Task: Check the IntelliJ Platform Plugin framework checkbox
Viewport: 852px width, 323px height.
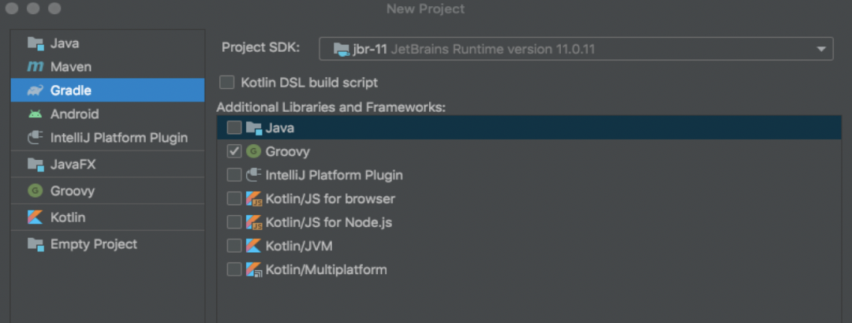Action: click(x=234, y=175)
